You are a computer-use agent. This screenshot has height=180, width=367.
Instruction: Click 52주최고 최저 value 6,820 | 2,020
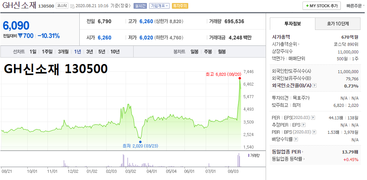pos(346,105)
